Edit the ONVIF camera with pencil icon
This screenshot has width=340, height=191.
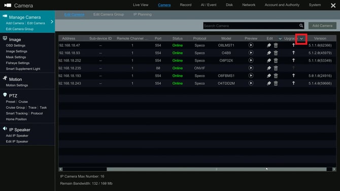pos(269,68)
